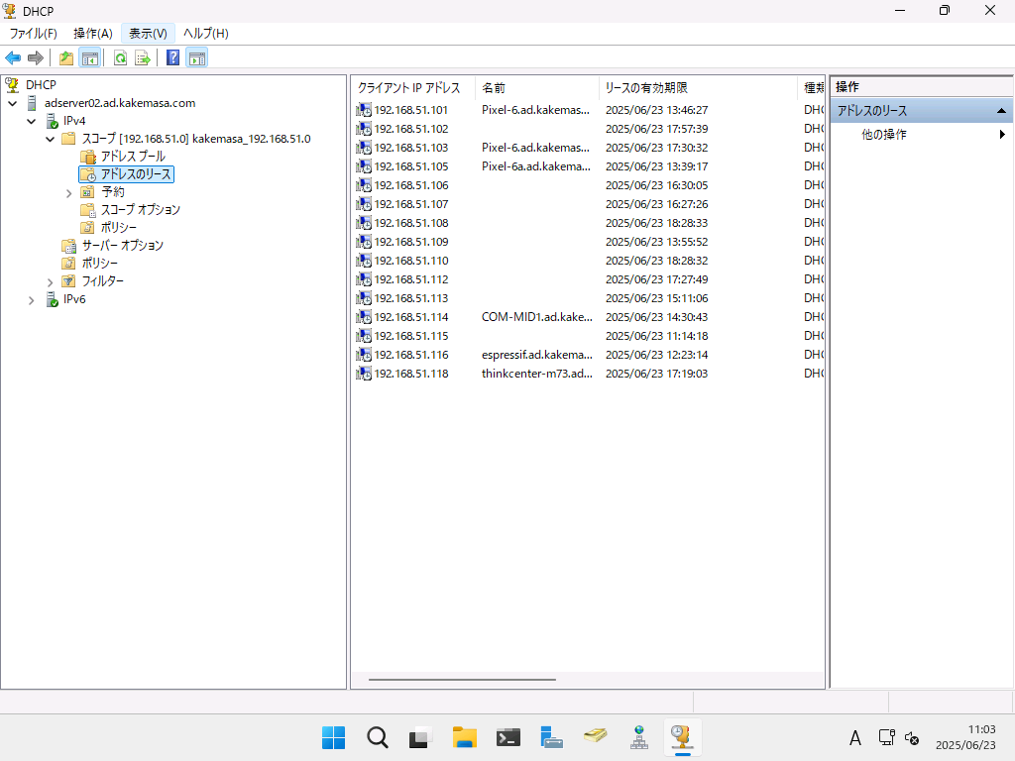
Task: Click the Forward arrow toolbar icon
Action: [36, 58]
